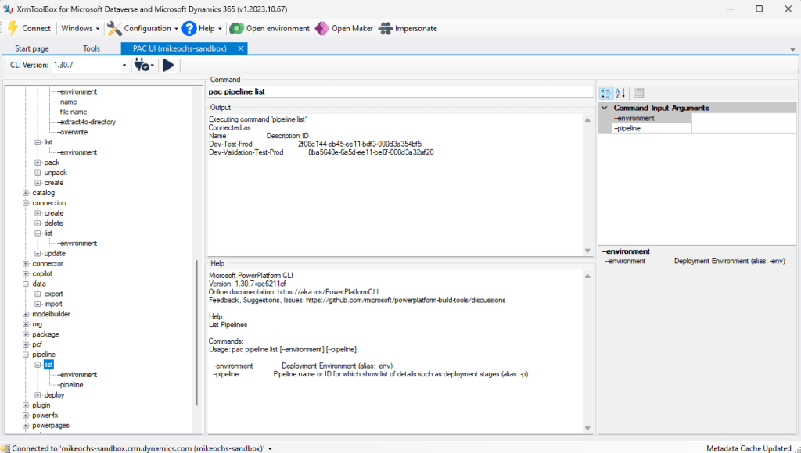Image resolution: width=801 pixels, height=453 pixels.
Task: Click the Connect lightning icon
Action: click(x=13, y=28)
